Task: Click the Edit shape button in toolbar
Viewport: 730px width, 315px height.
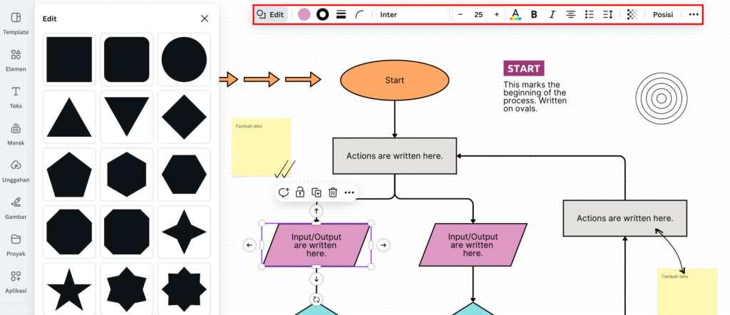Action: tap(271, 14)
